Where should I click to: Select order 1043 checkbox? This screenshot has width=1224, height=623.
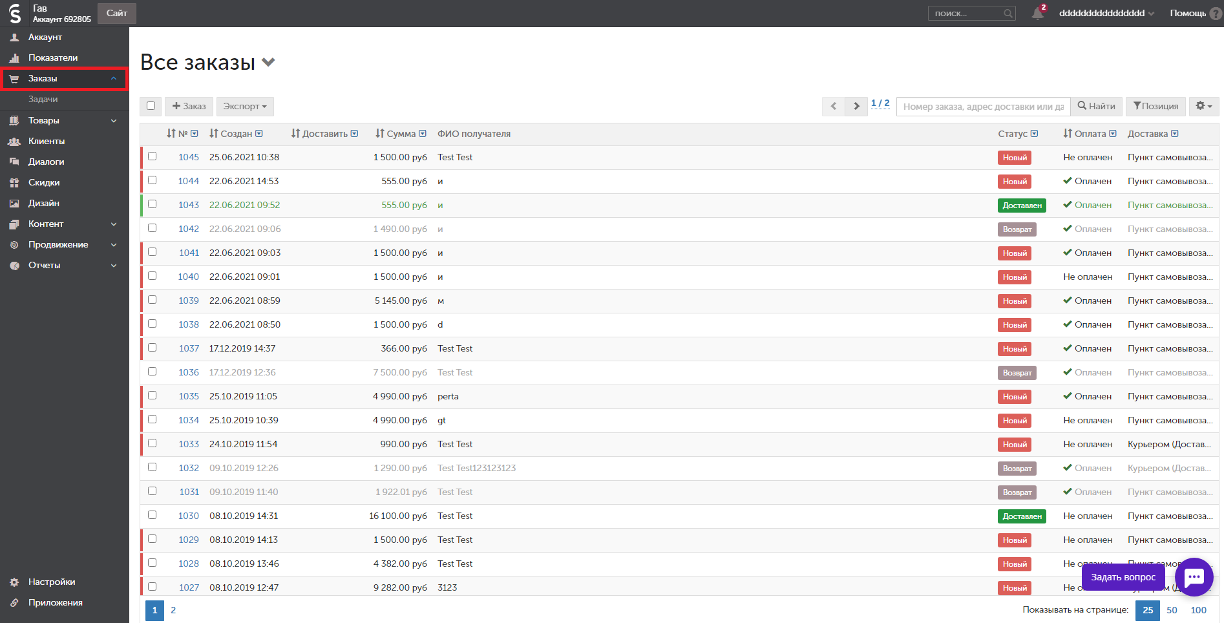[x=152, y=204]
